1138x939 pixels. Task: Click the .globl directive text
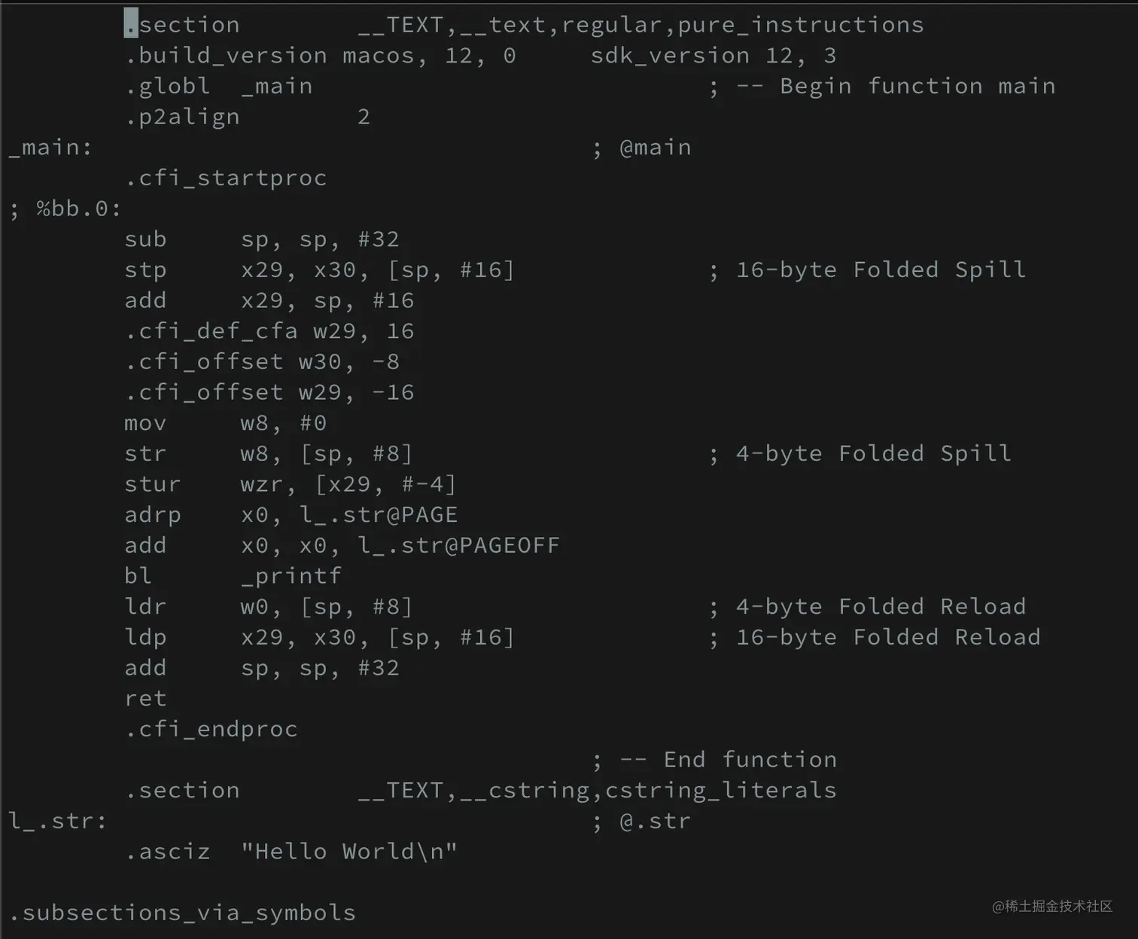[167, 87]
